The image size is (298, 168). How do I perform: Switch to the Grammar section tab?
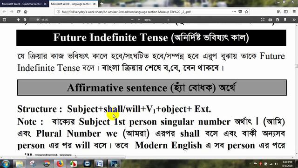[22, 4]
